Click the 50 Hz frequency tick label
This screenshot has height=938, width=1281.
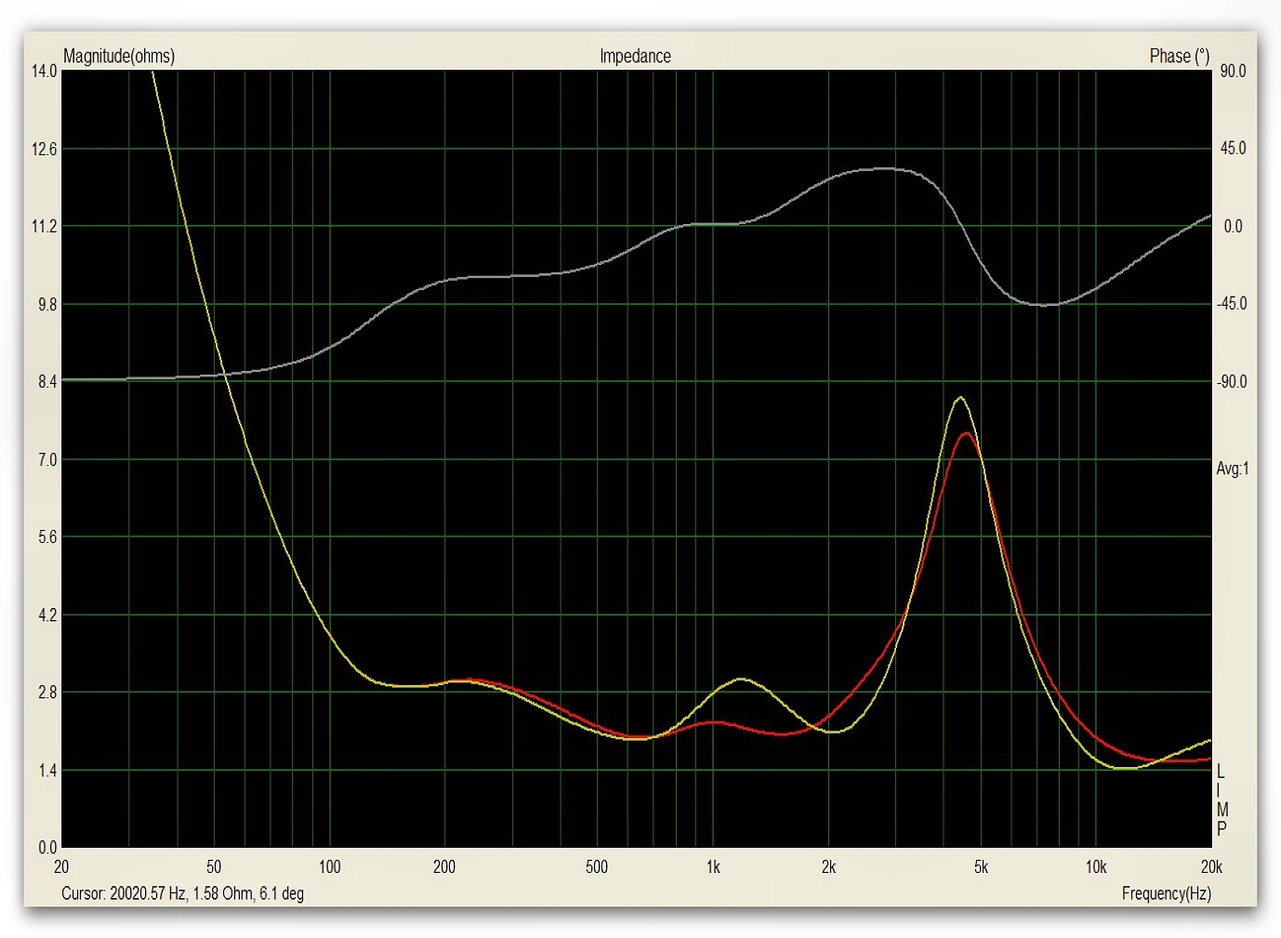click(214, 867)
